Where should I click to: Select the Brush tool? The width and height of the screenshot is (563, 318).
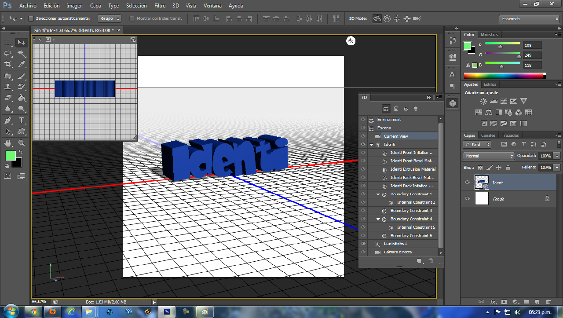pos(21,76)
